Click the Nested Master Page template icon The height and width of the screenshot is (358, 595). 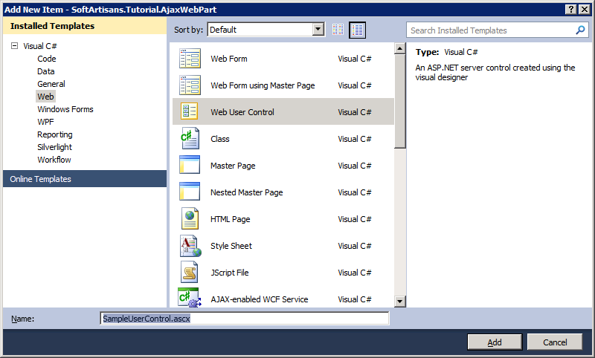pyautogui.click(x=190, y=192)
